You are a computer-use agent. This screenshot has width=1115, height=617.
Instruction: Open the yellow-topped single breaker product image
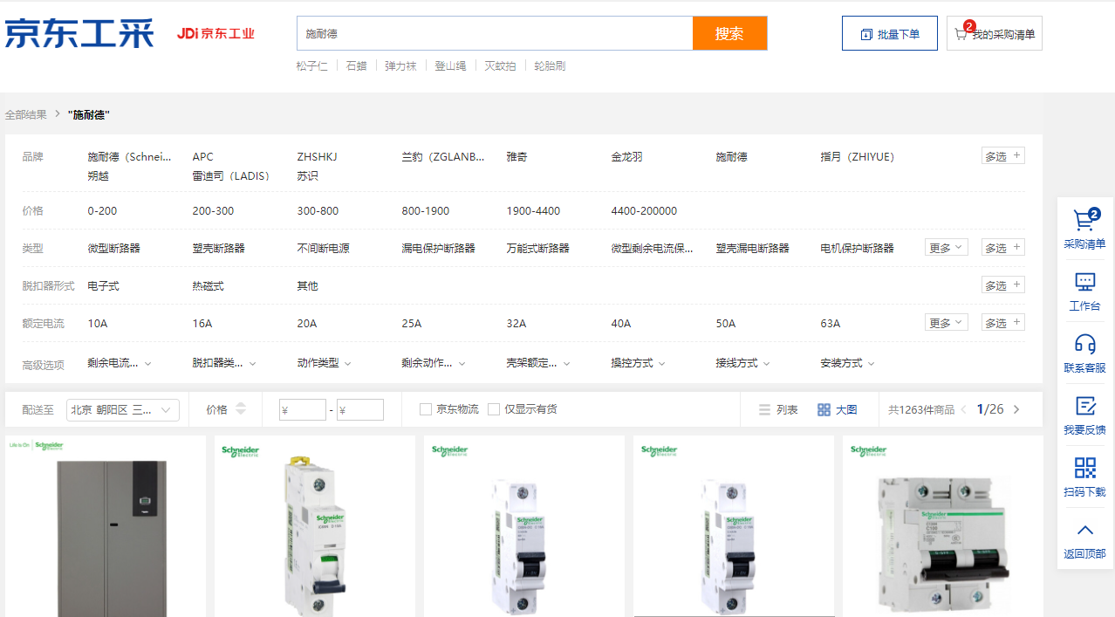tap(315, 526)
